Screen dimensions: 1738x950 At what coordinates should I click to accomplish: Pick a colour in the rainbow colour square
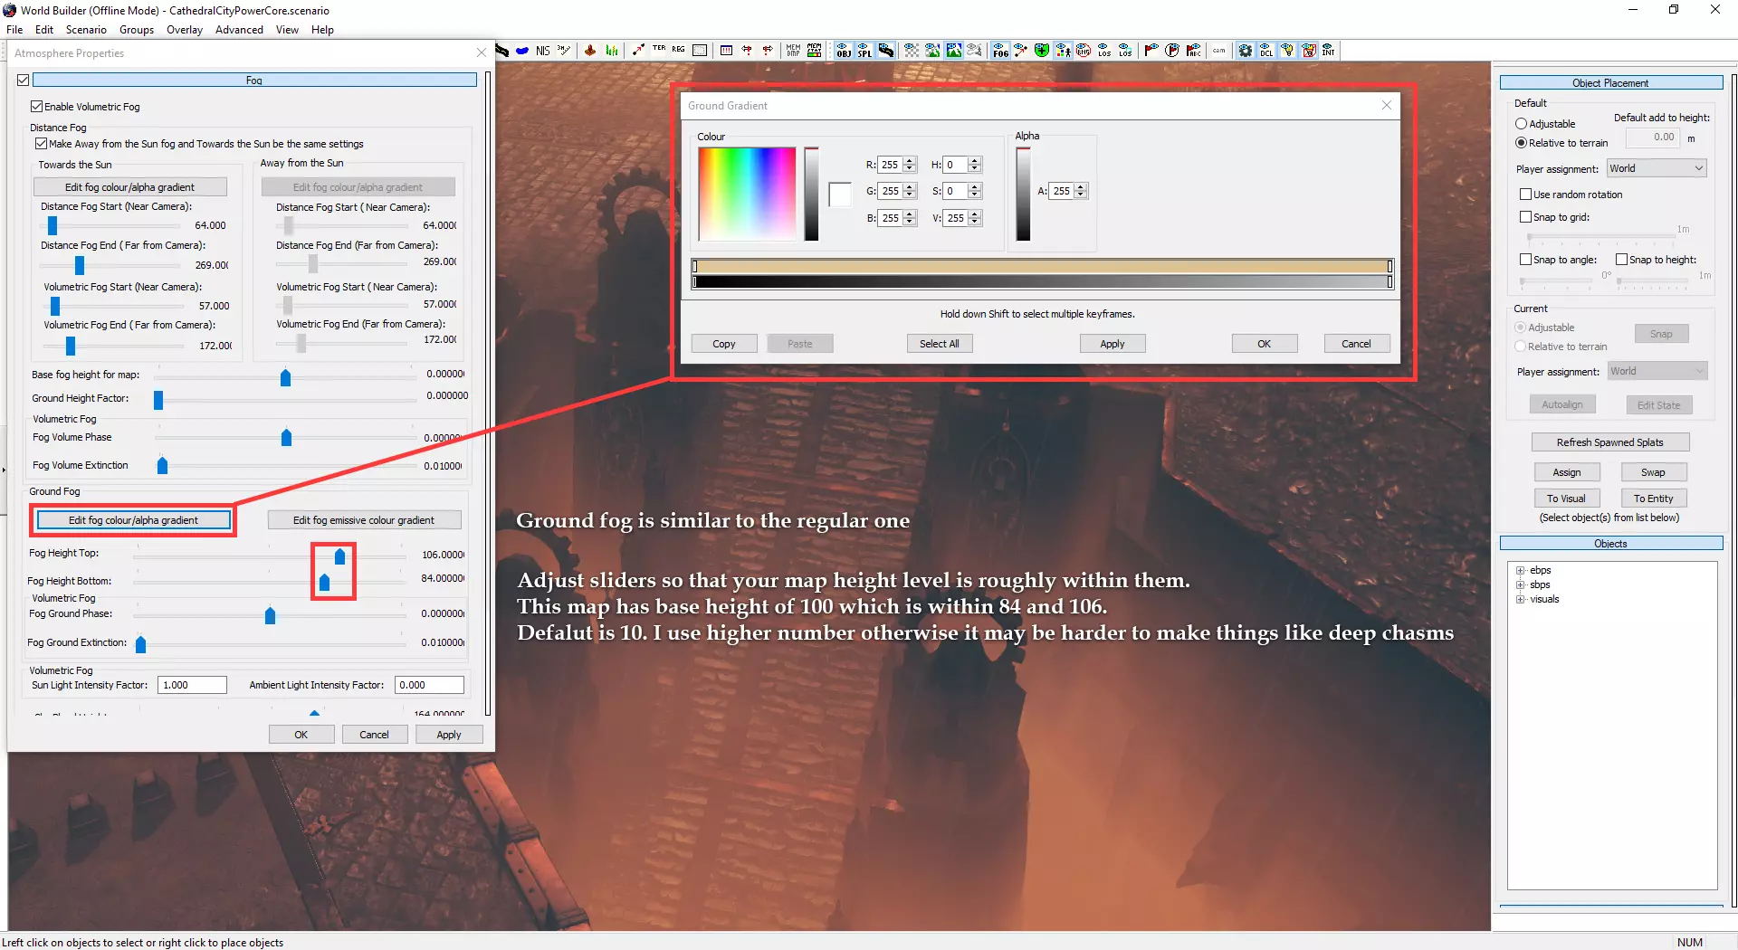(x=747, y=194)
